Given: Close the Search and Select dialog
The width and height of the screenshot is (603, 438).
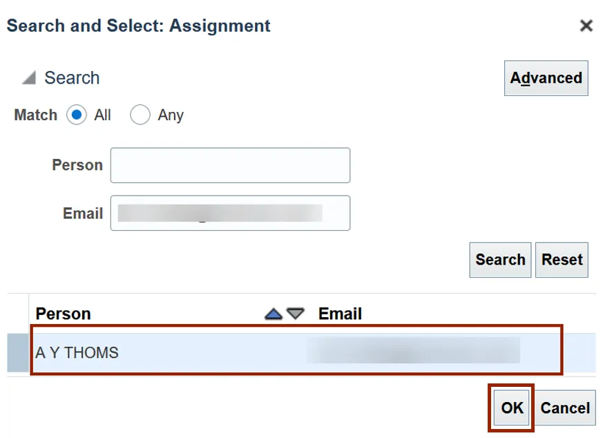Looking at the screenshot, I should click(586, 26).
